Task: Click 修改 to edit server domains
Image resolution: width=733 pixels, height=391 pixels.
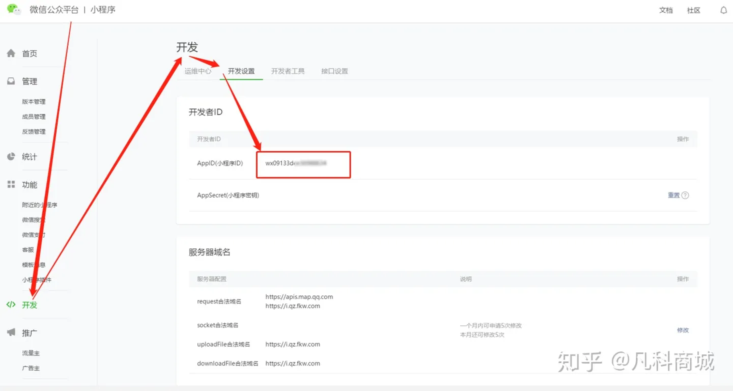Action: pos(683,330)
